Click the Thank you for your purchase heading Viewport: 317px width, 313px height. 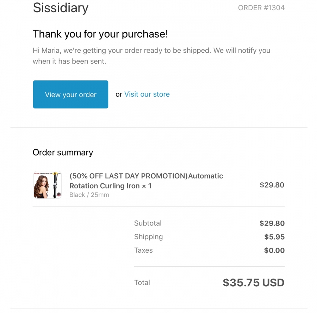coord(100,34)
